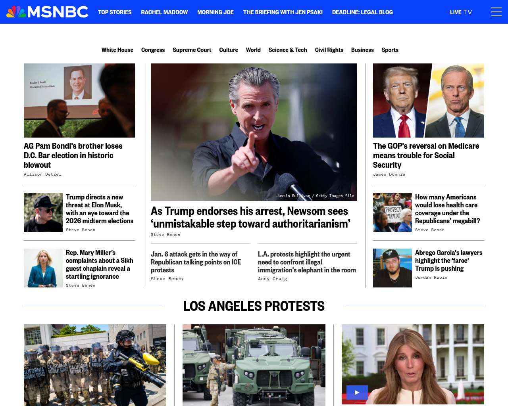The width and height of the screenshot is (508, 406).
Task: Read Newsom 'step toward authoritarianism' headline
Action: coord(250,217)
